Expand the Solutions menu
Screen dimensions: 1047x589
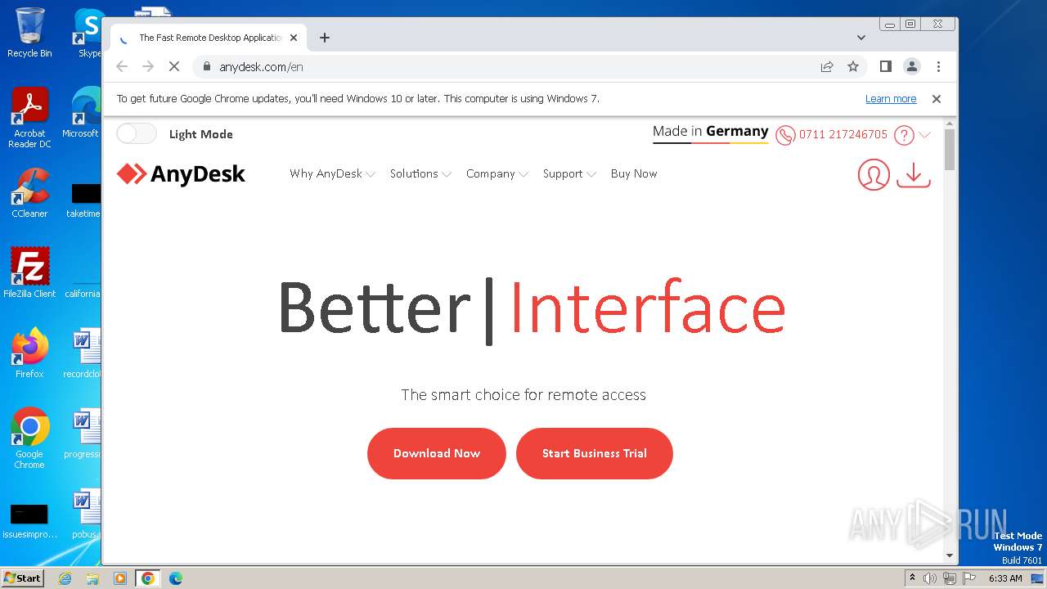(420, 173)
